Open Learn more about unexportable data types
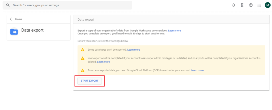This screenshot has height=110, width=272. click(134, 50)
